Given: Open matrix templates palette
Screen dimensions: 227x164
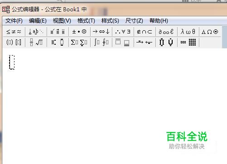Looking at the screenshot, I should pyautogui.click(x=188, y=42).
